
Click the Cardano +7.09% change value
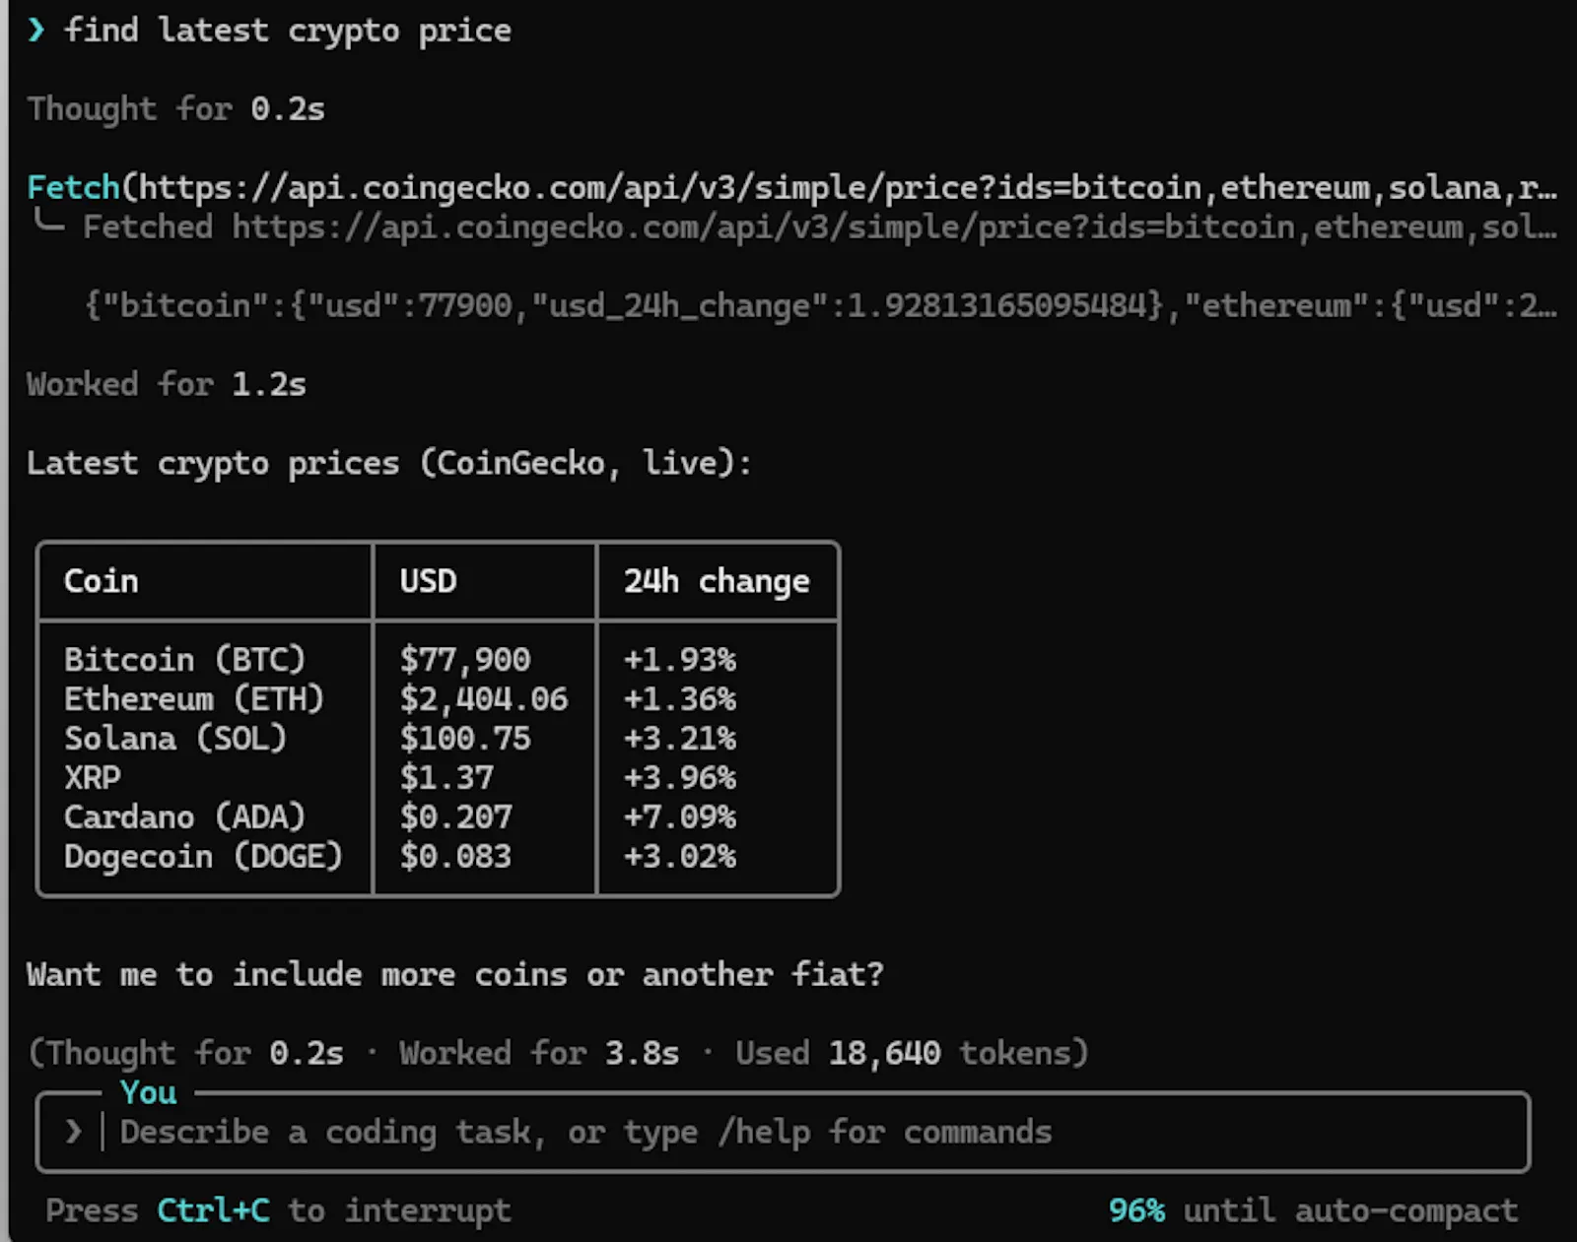[680, 817]
